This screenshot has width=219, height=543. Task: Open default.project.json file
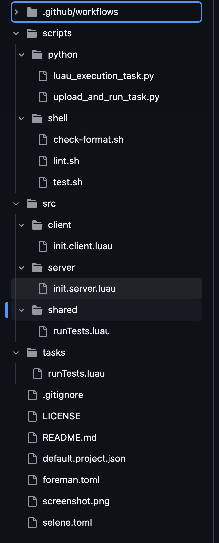(x=84, y=459)
